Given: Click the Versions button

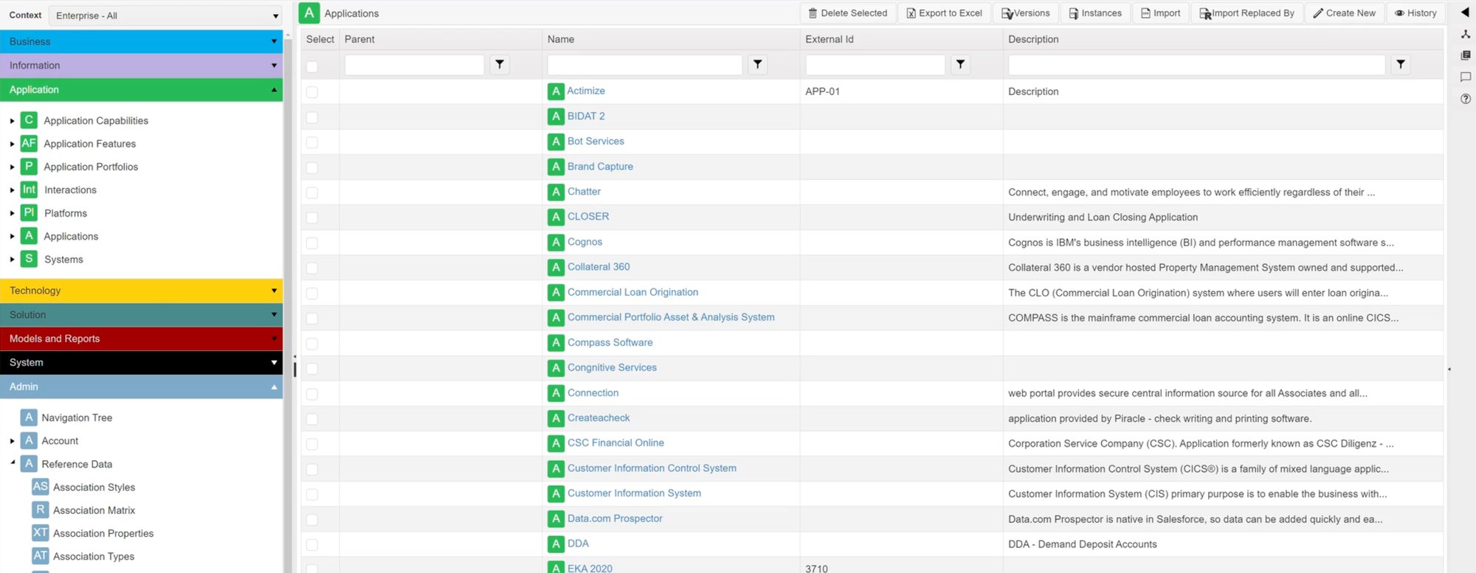Looking at the screenshot, I should (x=1025, y=13).
